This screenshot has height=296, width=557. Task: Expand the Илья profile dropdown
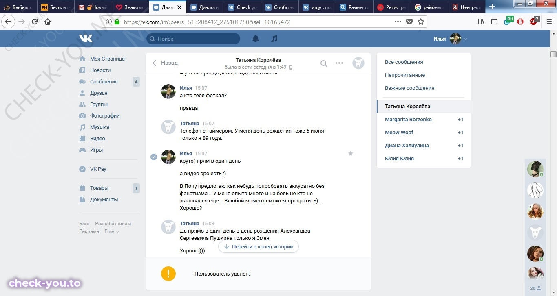coord(451,39)
